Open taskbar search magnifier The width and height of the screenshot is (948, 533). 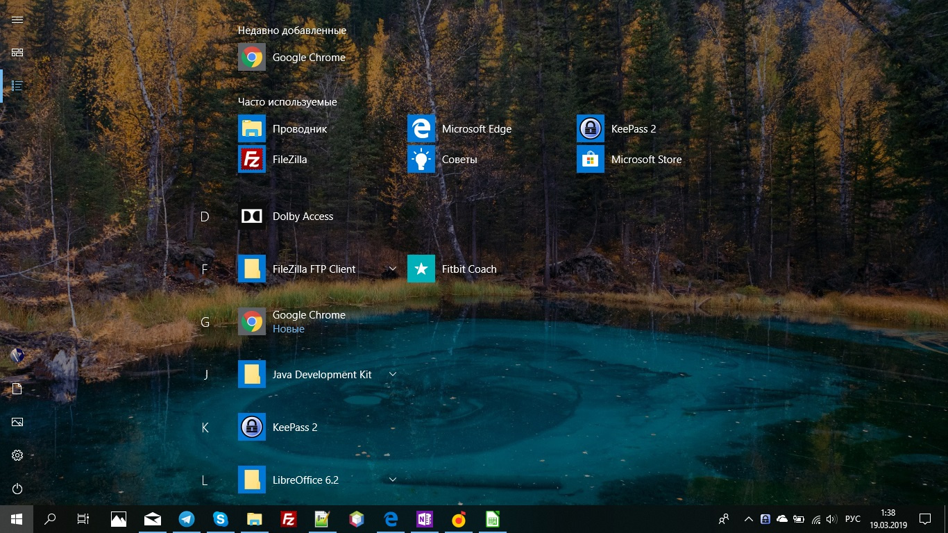(x=50, y=519)
